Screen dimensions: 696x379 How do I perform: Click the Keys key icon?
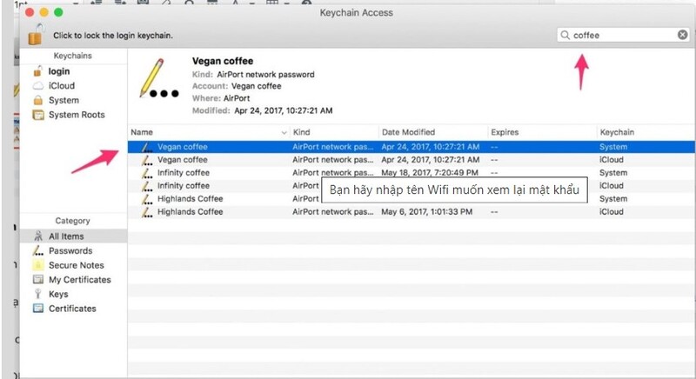[38, 294]
